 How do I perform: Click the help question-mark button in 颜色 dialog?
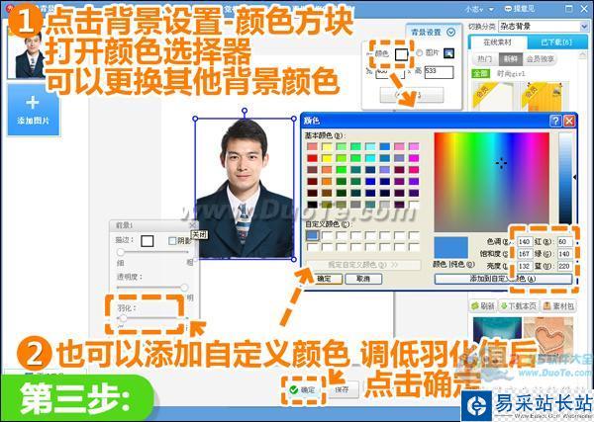click(x=555, y=121)
